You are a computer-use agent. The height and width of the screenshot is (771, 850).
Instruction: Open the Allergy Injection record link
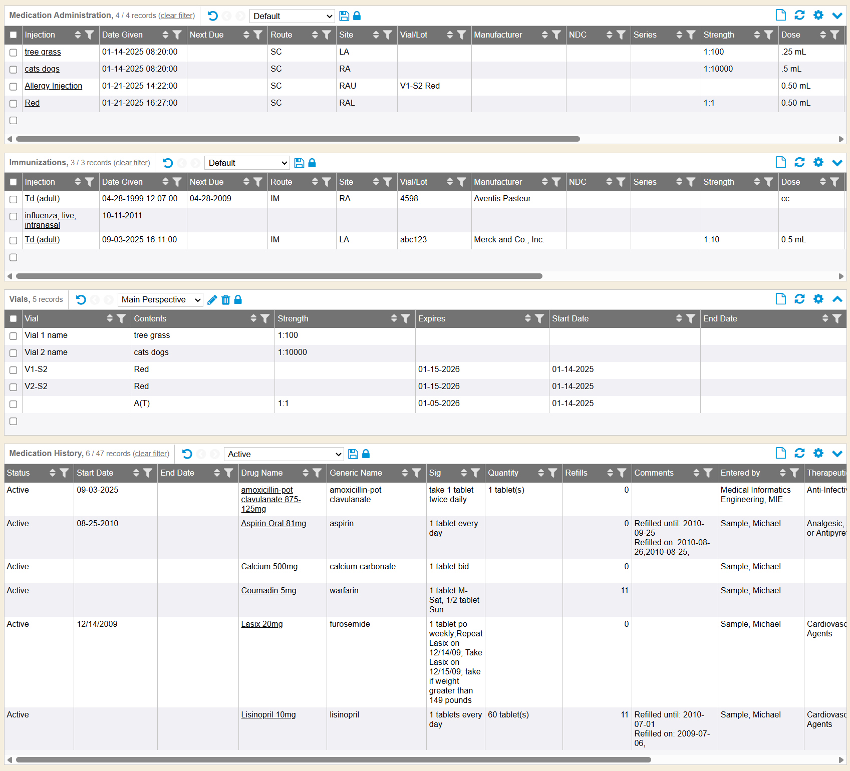click(53, 86)
